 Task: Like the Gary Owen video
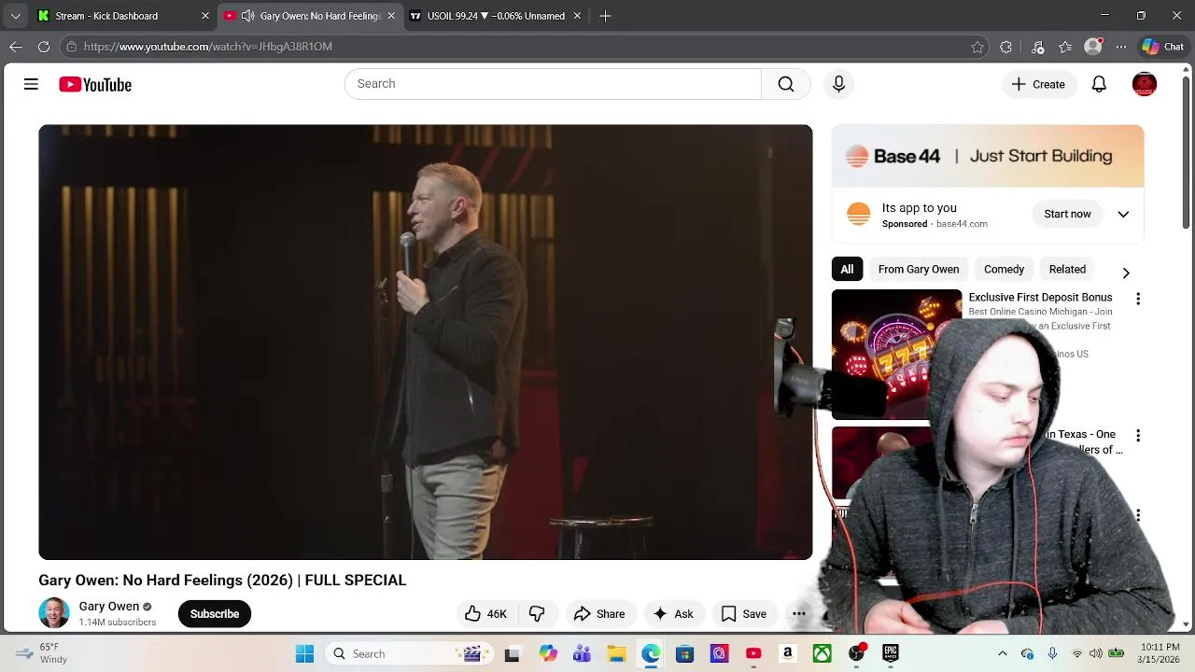point(485,613)
